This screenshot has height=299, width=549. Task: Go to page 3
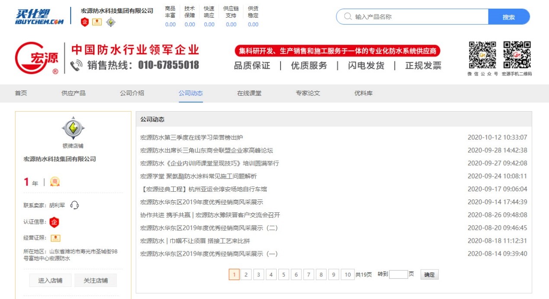pyautogui.click(x=258, y=274)
